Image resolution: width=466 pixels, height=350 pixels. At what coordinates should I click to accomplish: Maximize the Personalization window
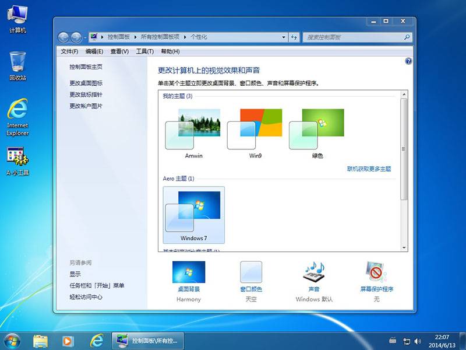click(x=386, y=22)
